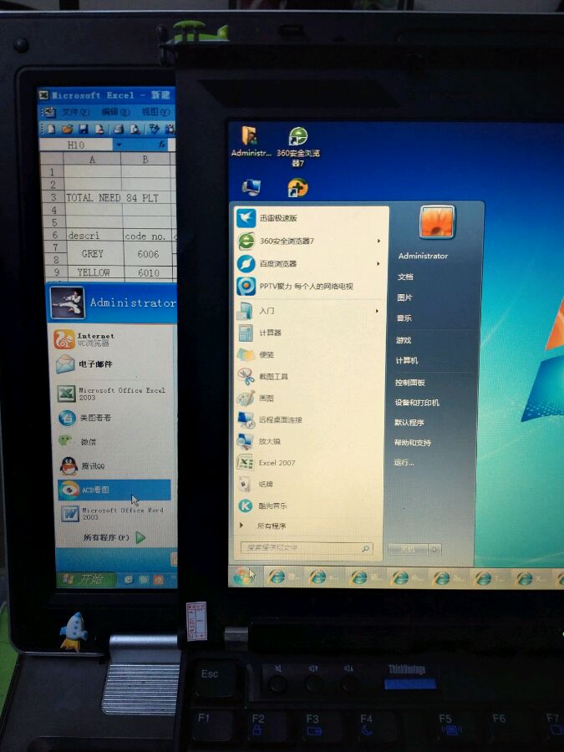Click the New document icon in Excel toolbar

[52, 129]
